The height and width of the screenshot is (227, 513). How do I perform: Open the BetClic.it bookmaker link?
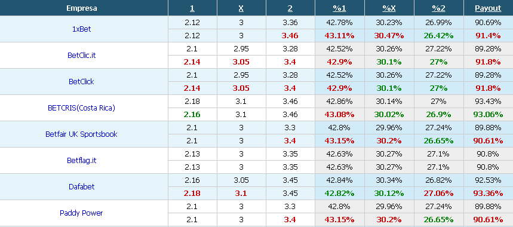81,56
